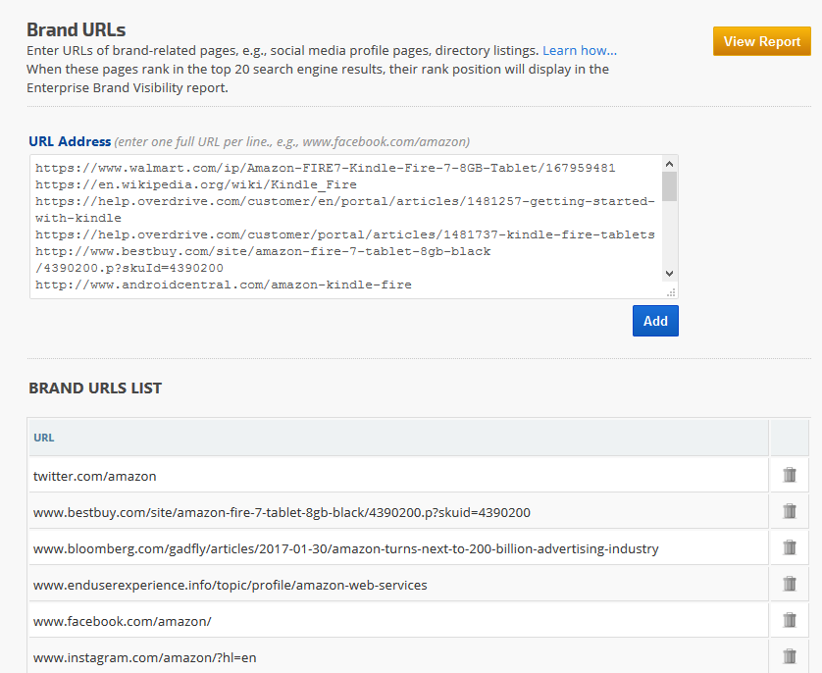Select the bloomberg.com gadfly article URL text

[345, 548]
